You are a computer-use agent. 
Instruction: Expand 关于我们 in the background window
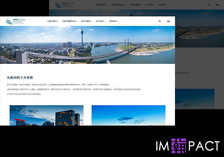(x=150, y=5)
